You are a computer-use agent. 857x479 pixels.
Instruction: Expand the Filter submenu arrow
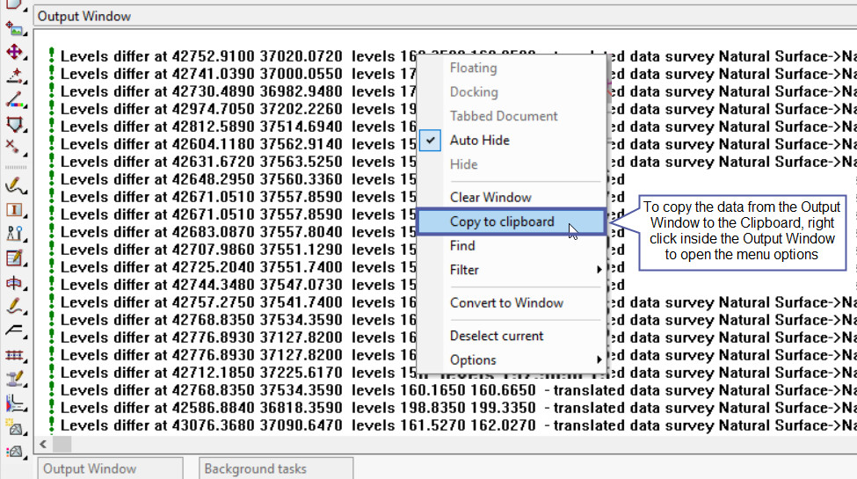[x=600, y=270]
